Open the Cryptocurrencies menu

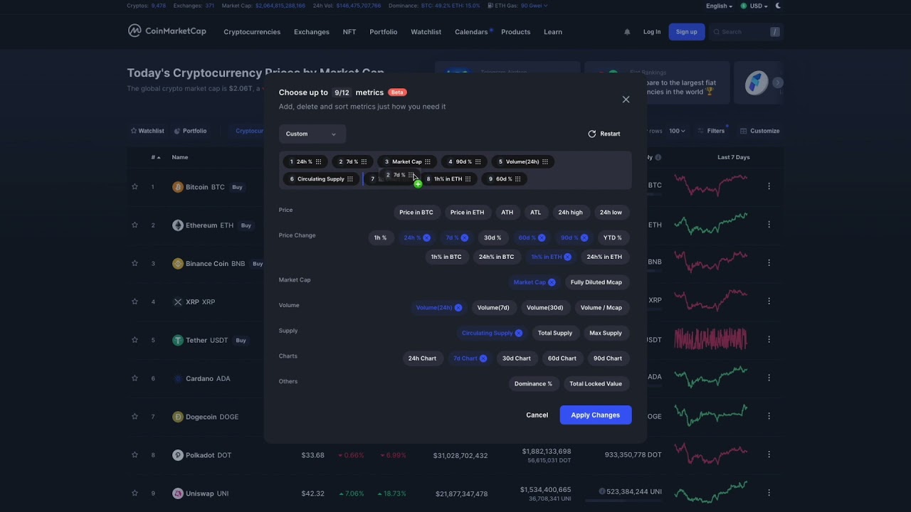click(252, 32)
